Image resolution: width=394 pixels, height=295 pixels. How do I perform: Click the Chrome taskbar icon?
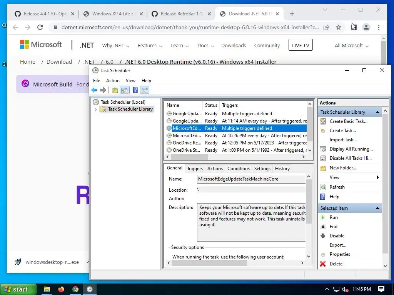point(75,289)
